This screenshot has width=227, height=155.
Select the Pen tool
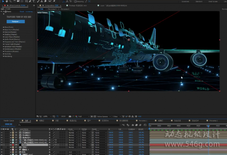tap(30, 1)
